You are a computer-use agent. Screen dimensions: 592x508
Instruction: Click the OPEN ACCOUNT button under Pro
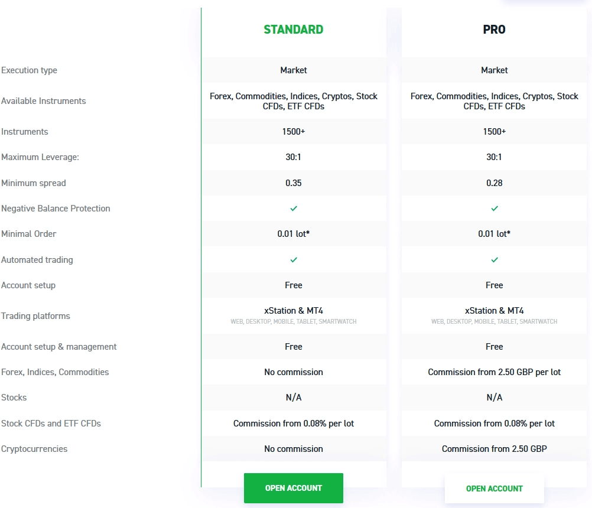tap(494, 489)
